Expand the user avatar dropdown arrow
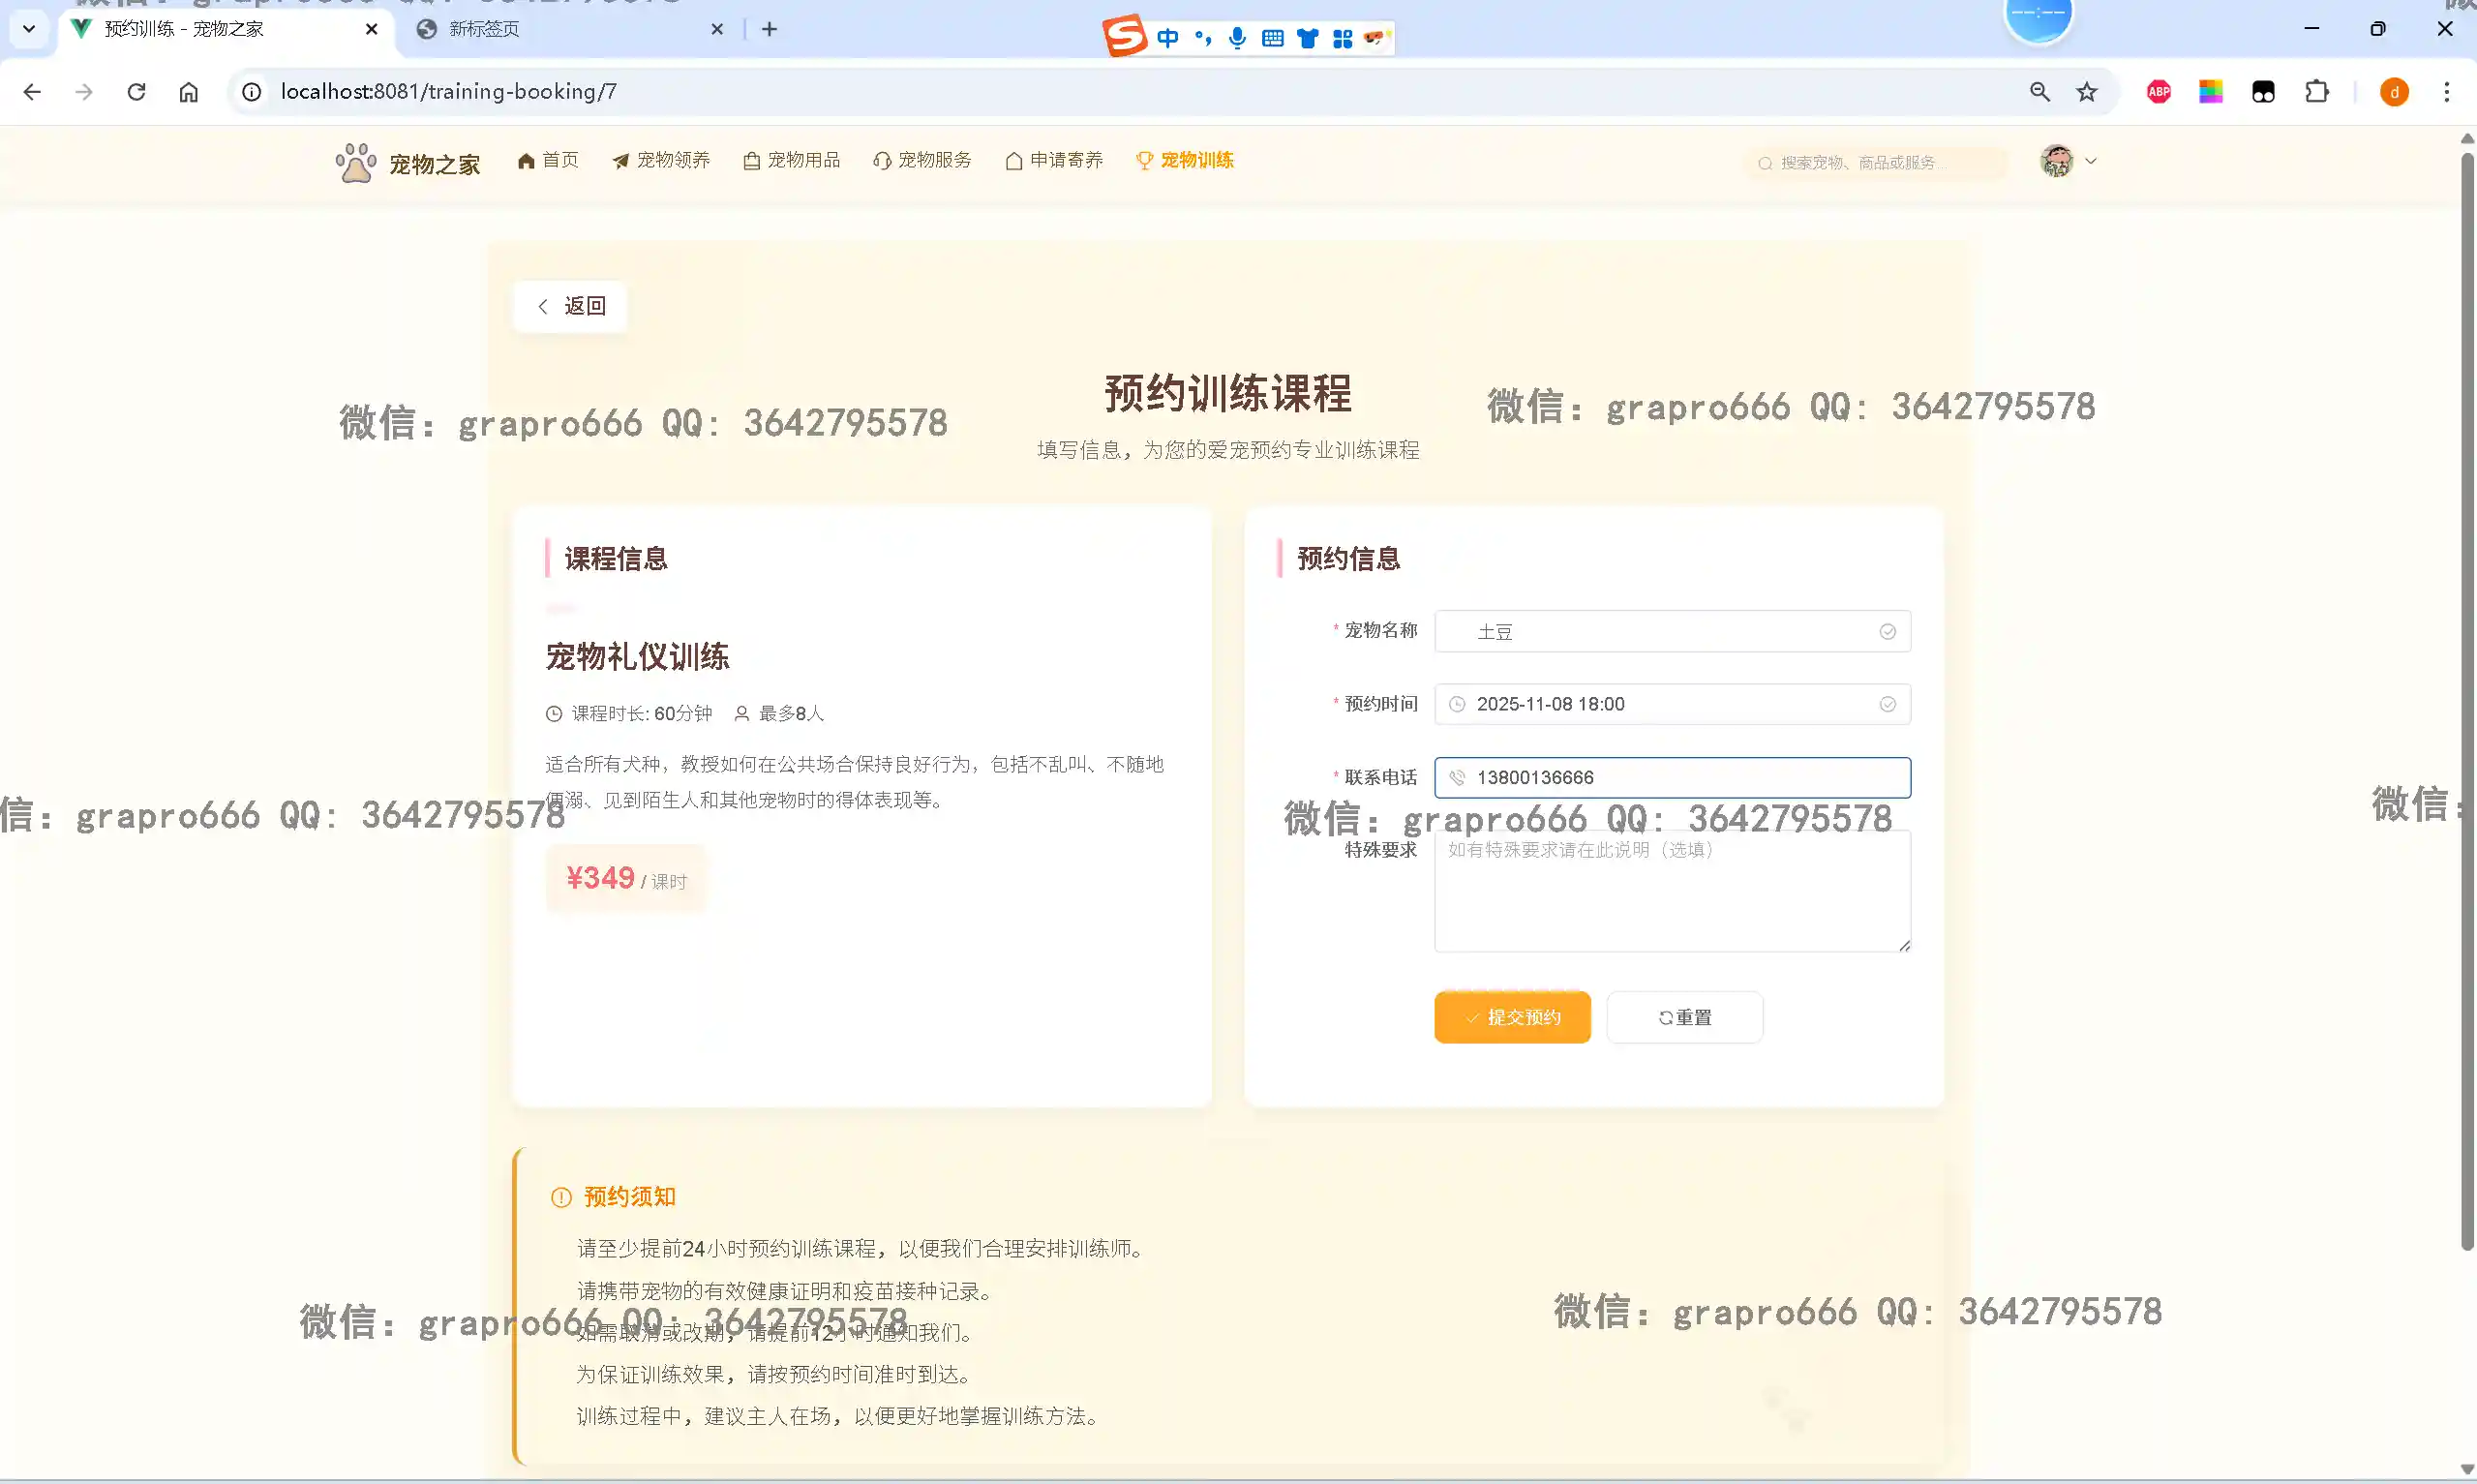The width and height of the screenshot is (2477, 1484). (2090, 161)
